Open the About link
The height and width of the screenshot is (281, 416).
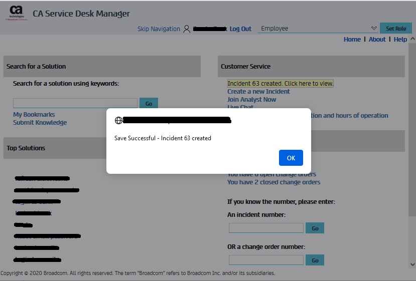(x=377, y=40)
